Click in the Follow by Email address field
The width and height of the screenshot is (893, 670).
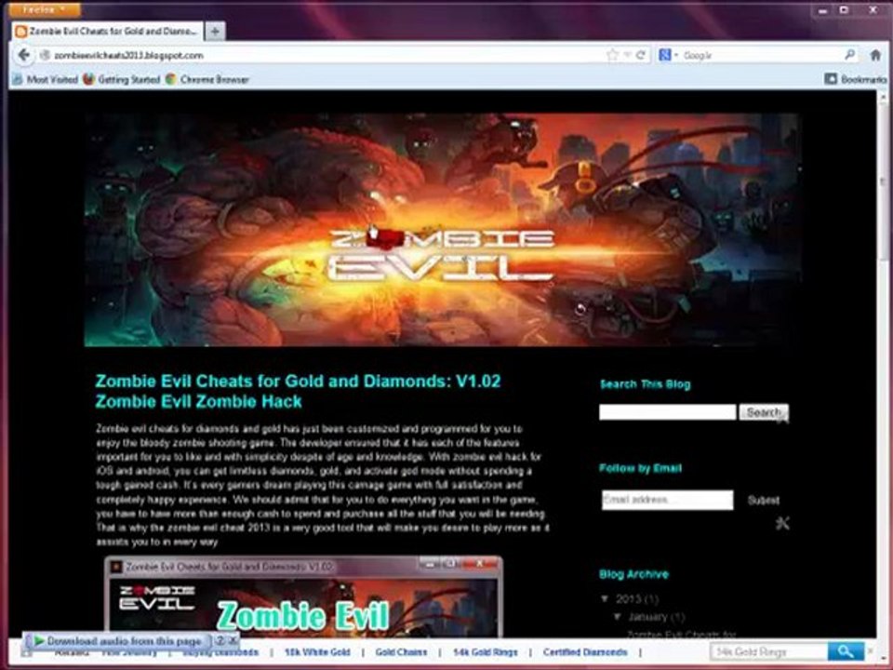tap(668, 500)
